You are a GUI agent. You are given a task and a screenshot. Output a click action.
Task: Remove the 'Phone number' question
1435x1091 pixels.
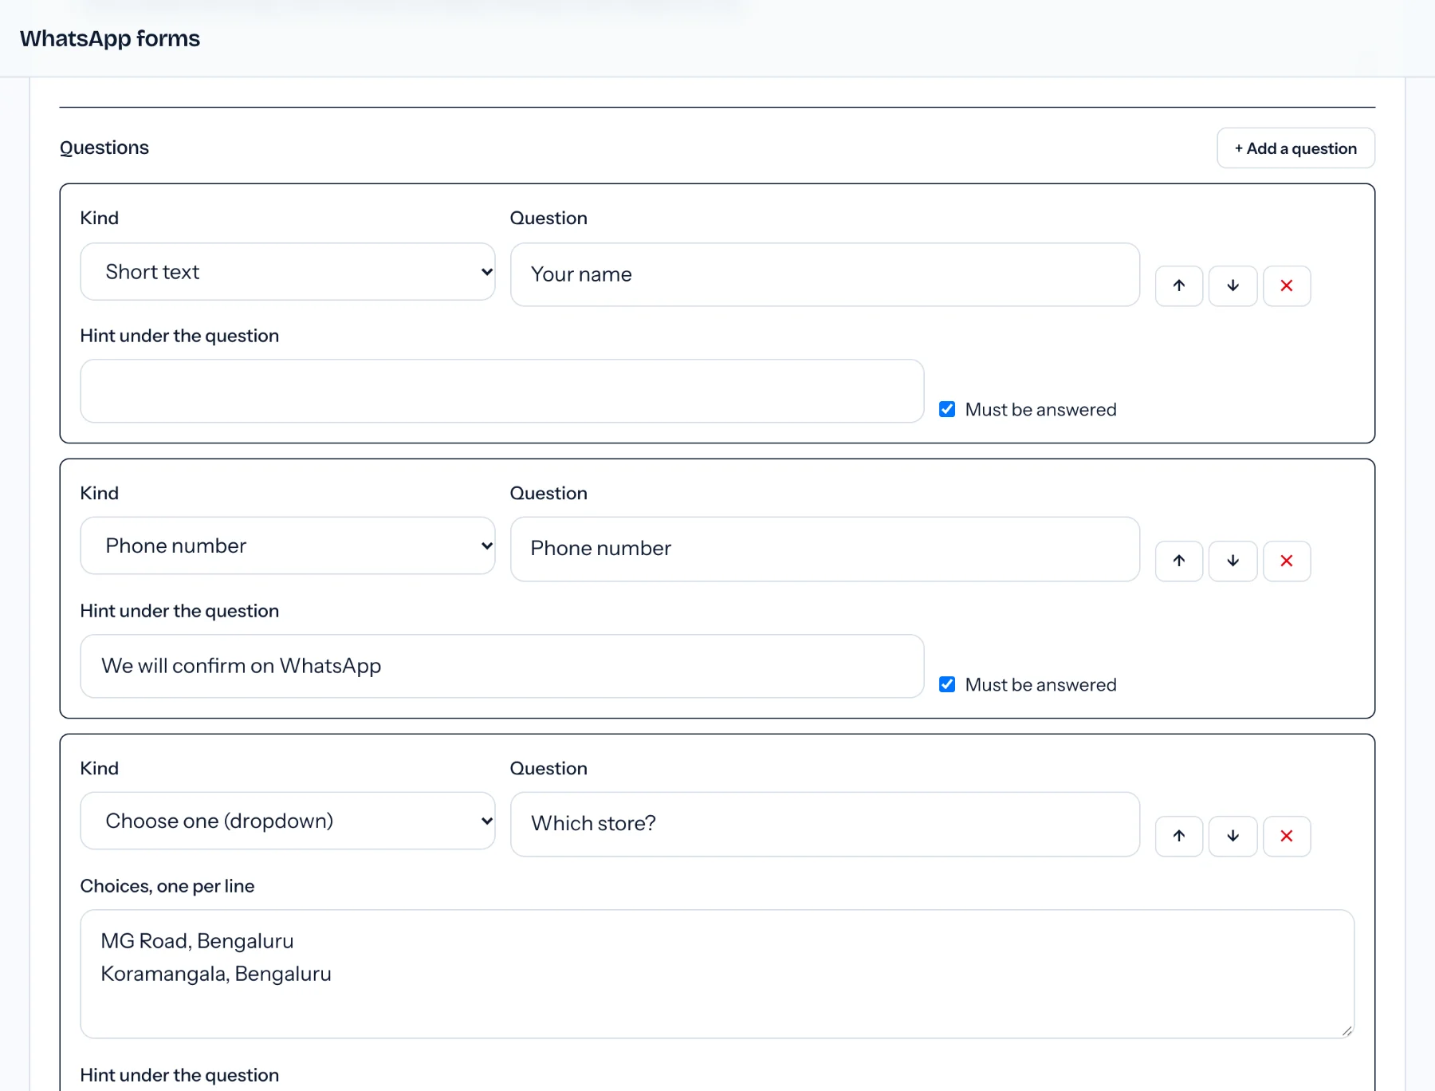(1287, 561)
